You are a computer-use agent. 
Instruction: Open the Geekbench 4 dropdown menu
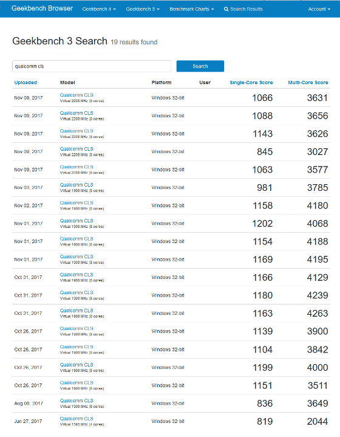[99, 9]
